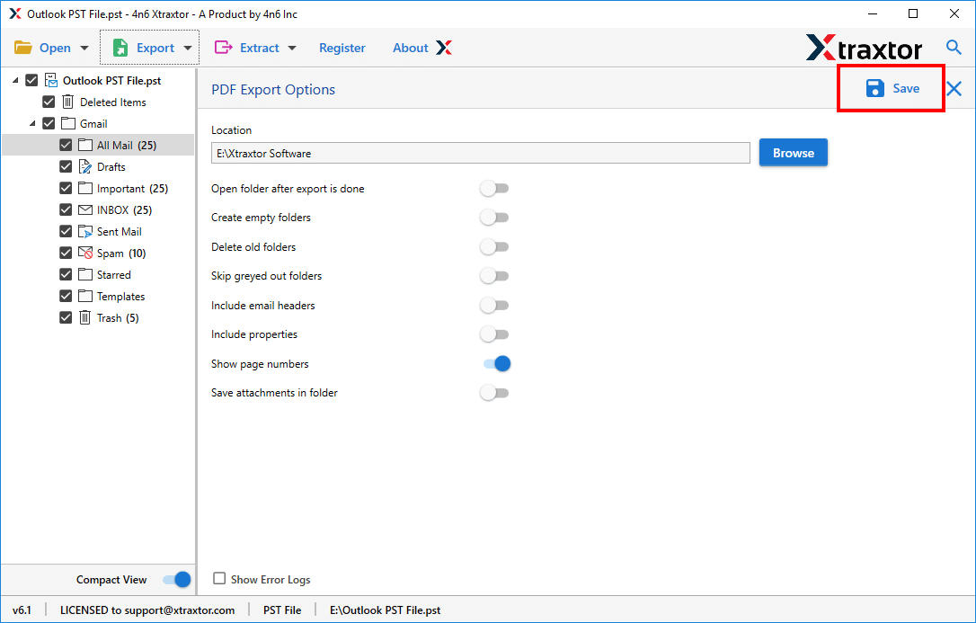
Task: Uncheck the Starred folder checkbox
Action: tap(66, 274)
